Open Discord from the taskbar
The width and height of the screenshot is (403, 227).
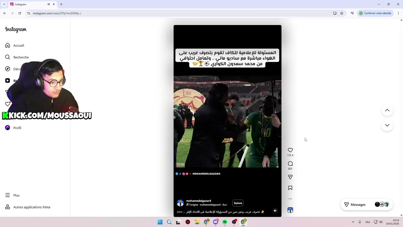216,222
